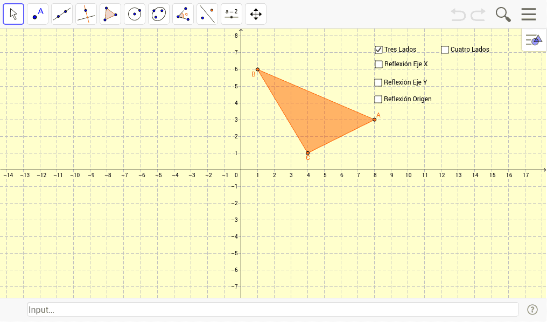This screenshot has height=322, width=547.
Task: Enable Reflexión Origen checkbox
Action: pos(378,99)
